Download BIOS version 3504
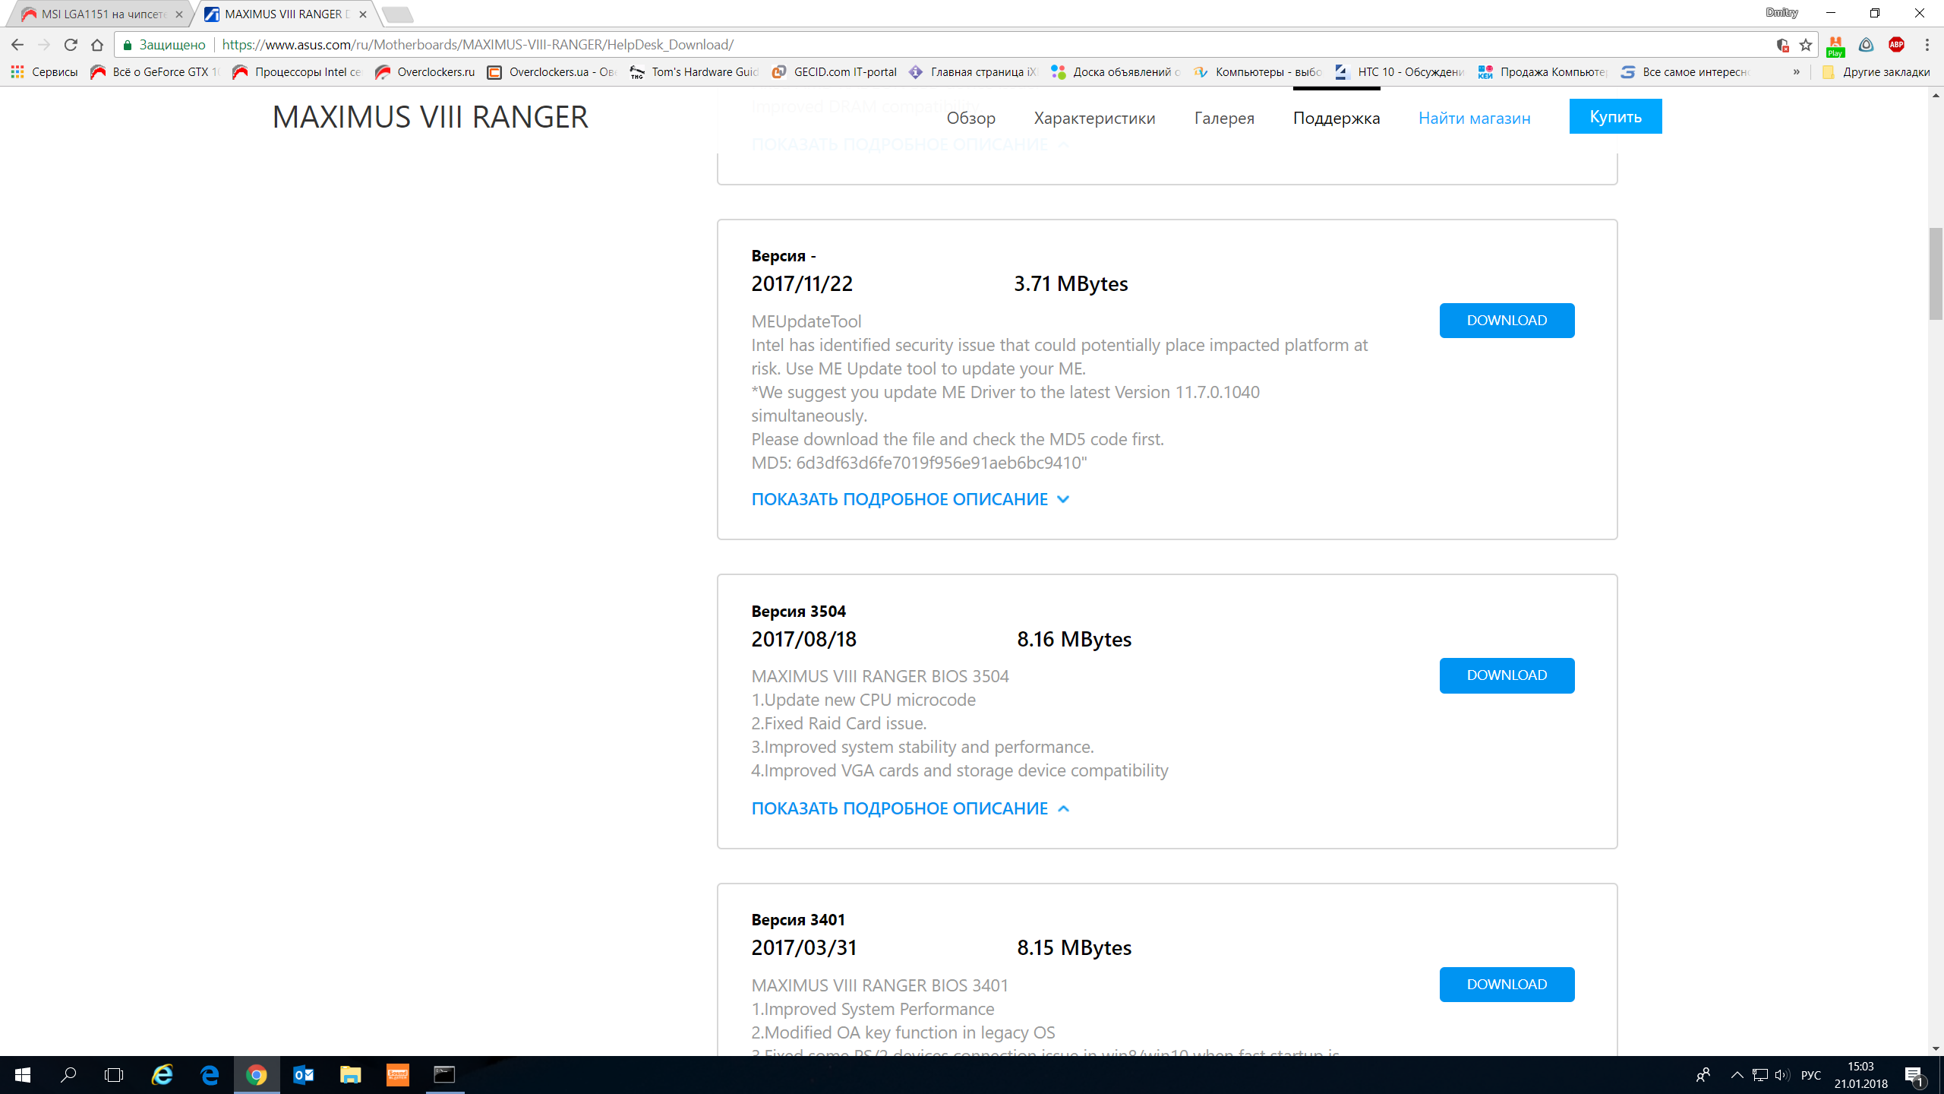 click(x=1507, y=675)
